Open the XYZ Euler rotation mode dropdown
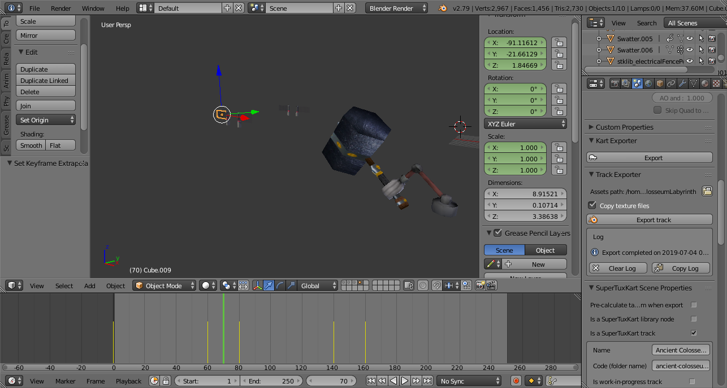The image size is (727, 388). click(x=525, y=124)
